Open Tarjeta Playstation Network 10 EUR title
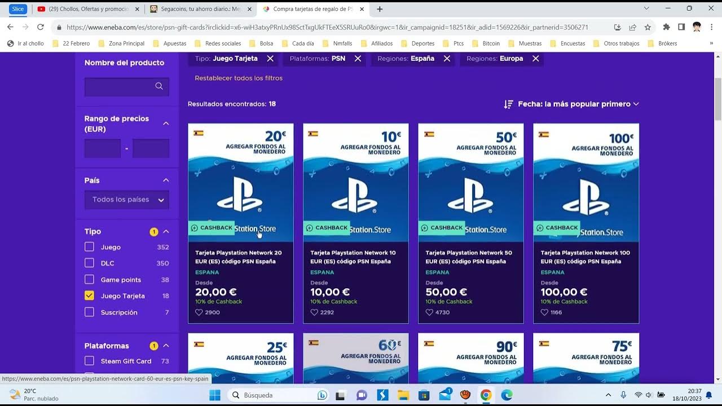 353,257
